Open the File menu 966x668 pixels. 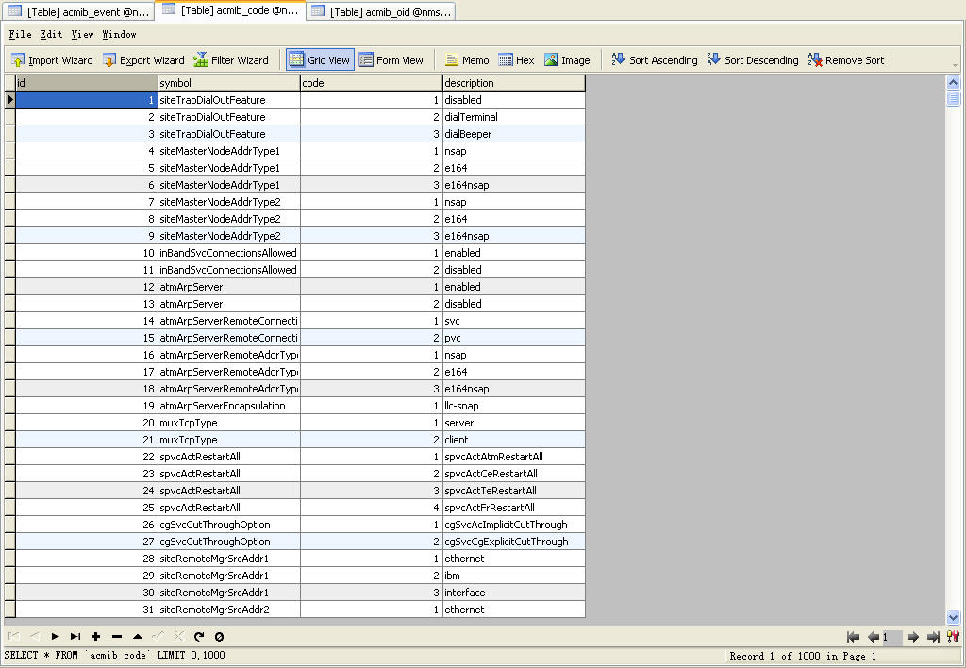tap(21, 35)
